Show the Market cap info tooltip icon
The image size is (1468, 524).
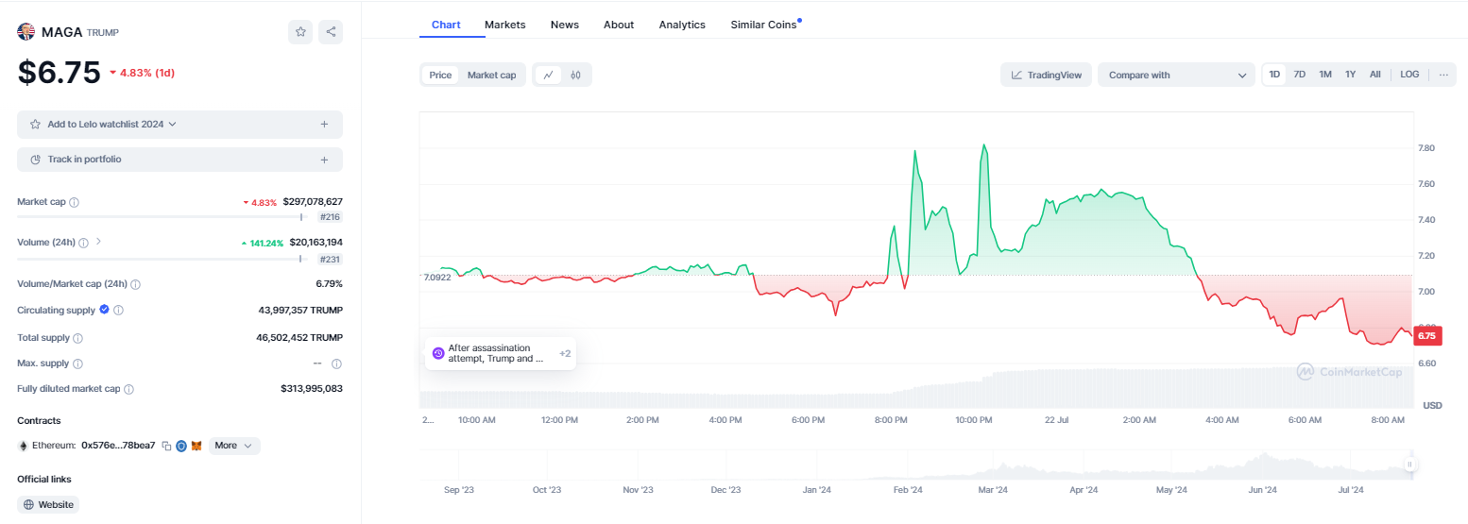[75, 202]
